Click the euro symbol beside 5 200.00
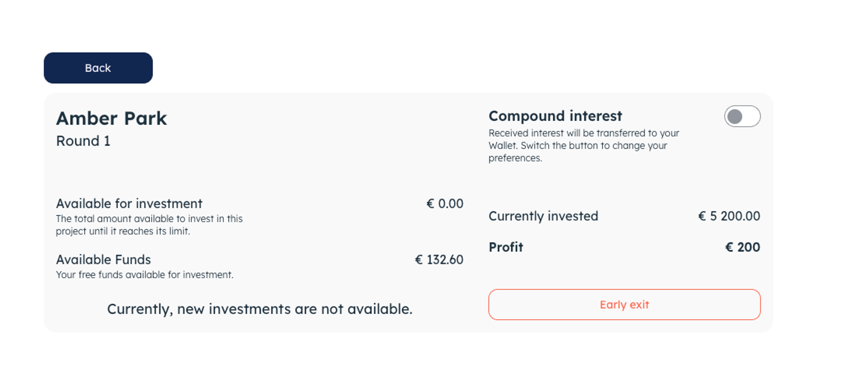The width and height of the screenshot is (858, 386). tap(702, 216)
